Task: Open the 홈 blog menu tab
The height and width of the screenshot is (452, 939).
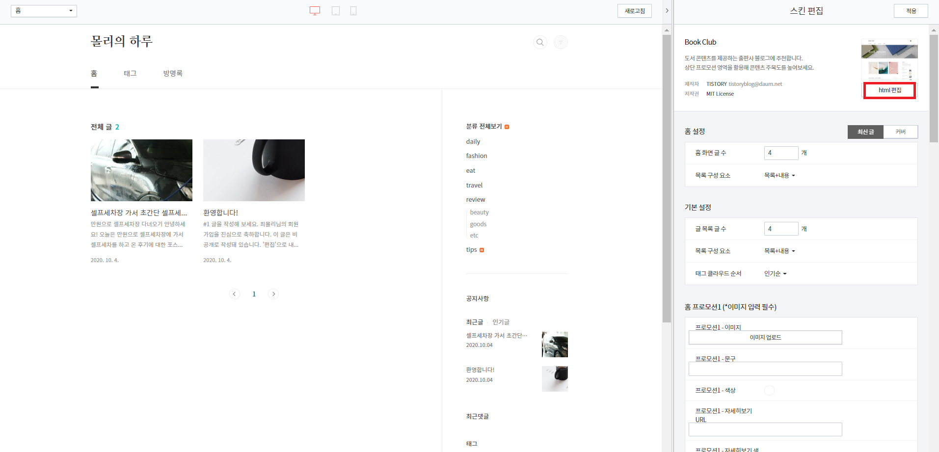Action: click(x=94, y=74)
